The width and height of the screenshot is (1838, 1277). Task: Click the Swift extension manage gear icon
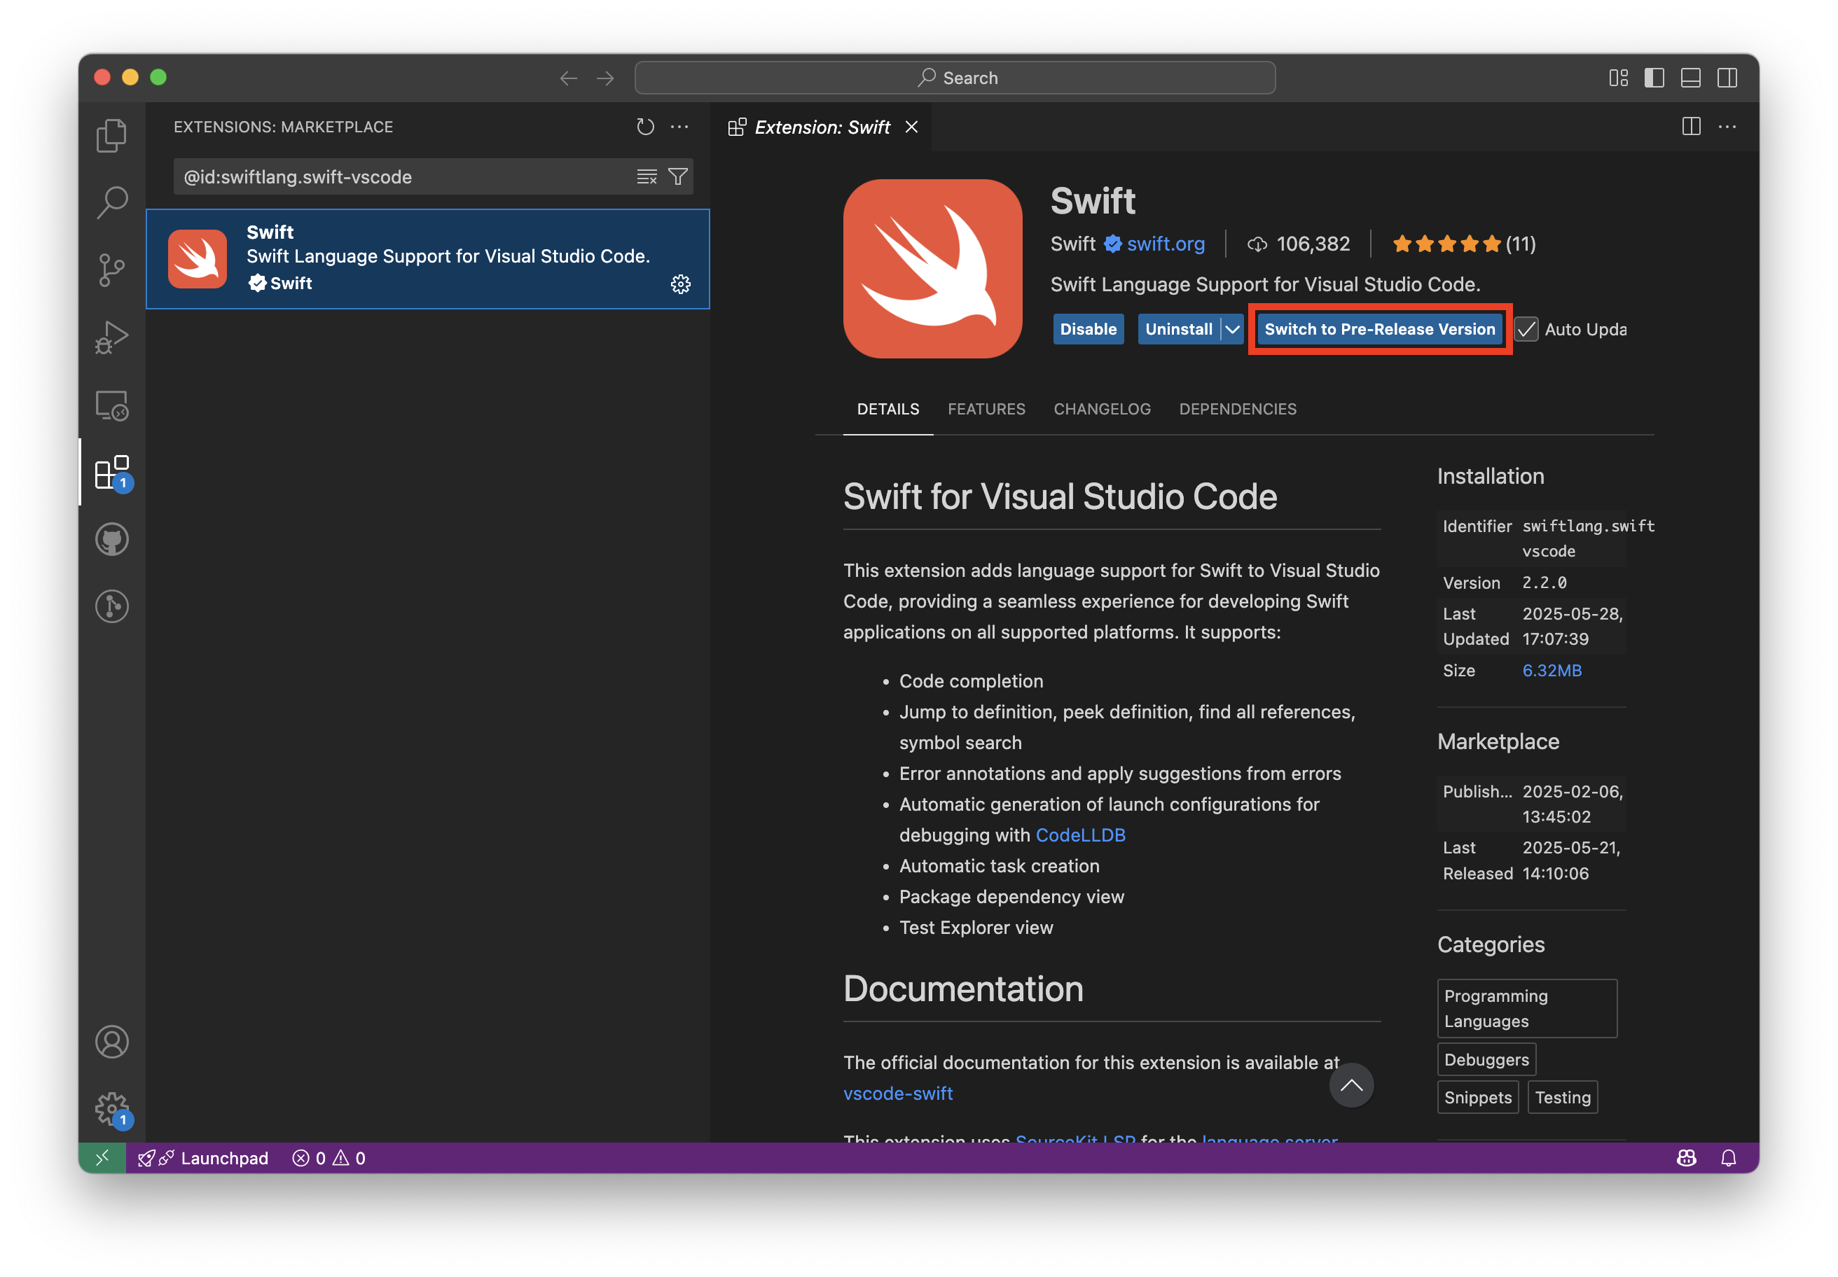point(680,284)
